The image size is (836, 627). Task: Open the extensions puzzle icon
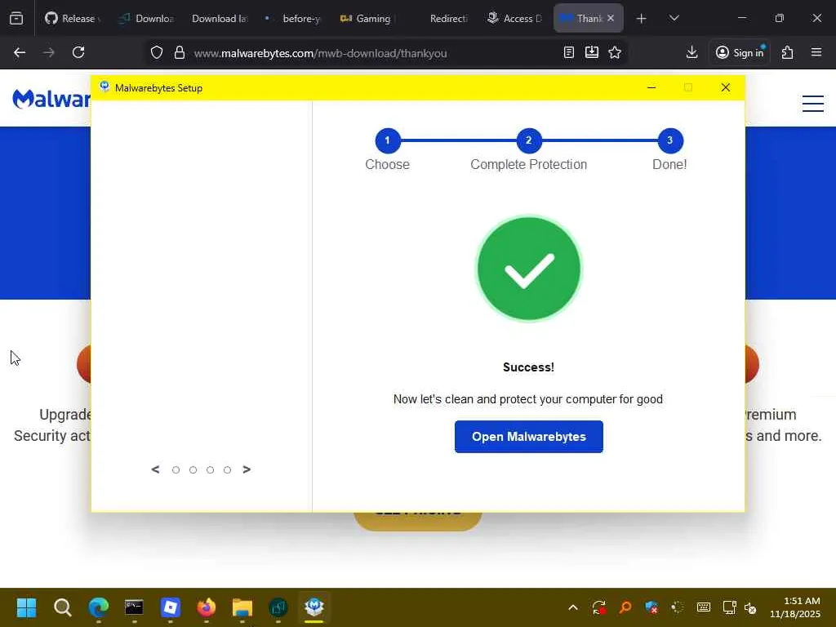[x=788, y=52]
